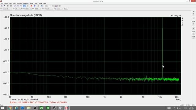Switch to FR1 measurement mode
Image resolution: width=196 pixels, height=110 pixels.
[x=21, y=6]
